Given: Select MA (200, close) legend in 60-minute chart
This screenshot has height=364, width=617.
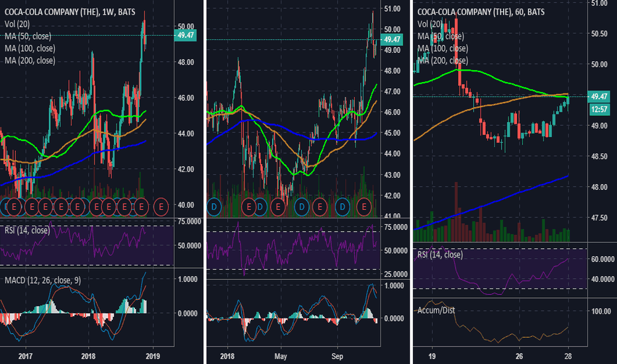Looking at the screenshot, I should (x=443, y=61).
